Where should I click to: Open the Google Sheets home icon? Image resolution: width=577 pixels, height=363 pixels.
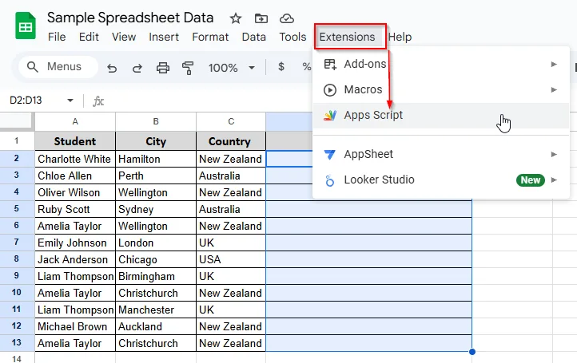(26, 26)
